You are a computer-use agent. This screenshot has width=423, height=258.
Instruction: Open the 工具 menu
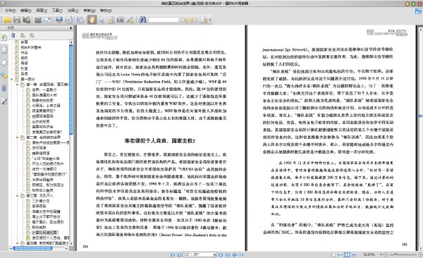[57, 11]
